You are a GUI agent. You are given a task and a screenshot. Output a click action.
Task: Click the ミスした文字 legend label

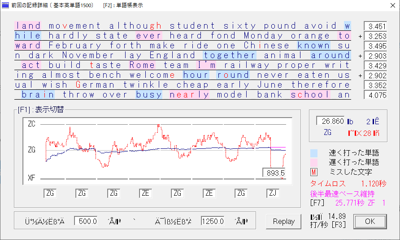pyautogui.click(x=351, y=172)
